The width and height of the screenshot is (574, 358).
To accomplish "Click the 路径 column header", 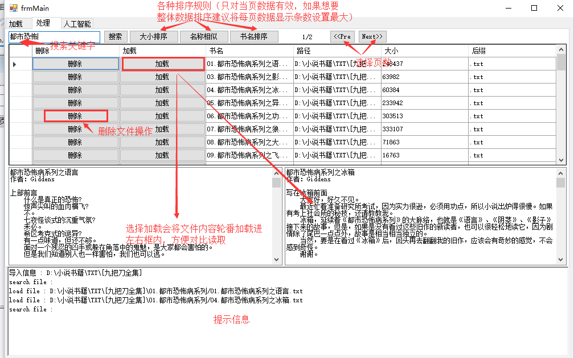I will point(337,51).
